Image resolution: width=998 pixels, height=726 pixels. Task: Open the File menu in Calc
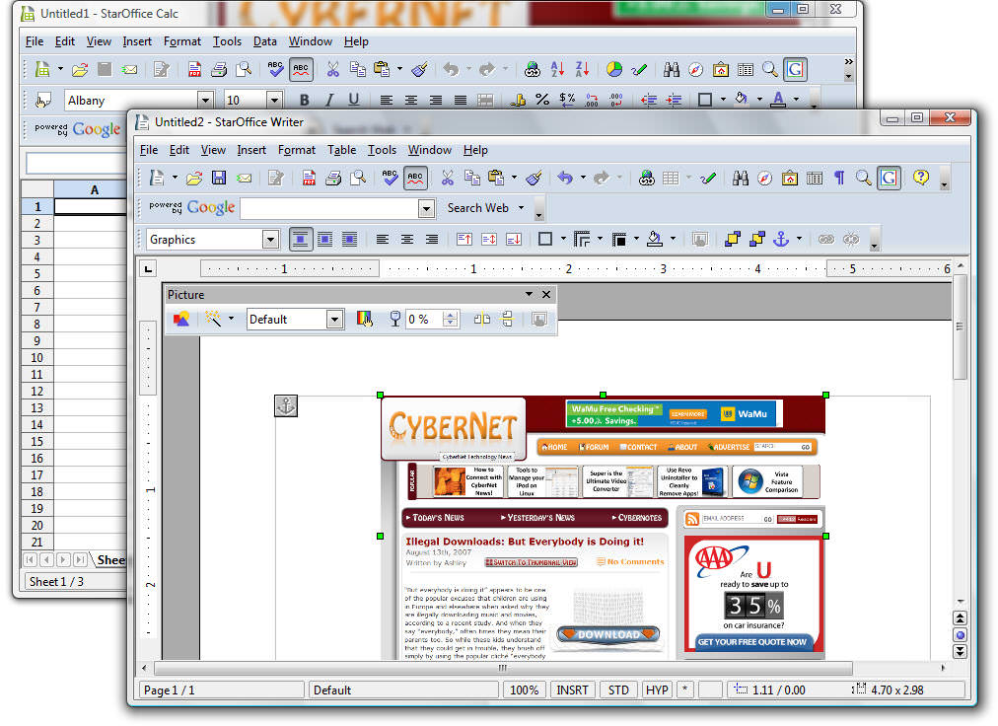tap(35, 41)
